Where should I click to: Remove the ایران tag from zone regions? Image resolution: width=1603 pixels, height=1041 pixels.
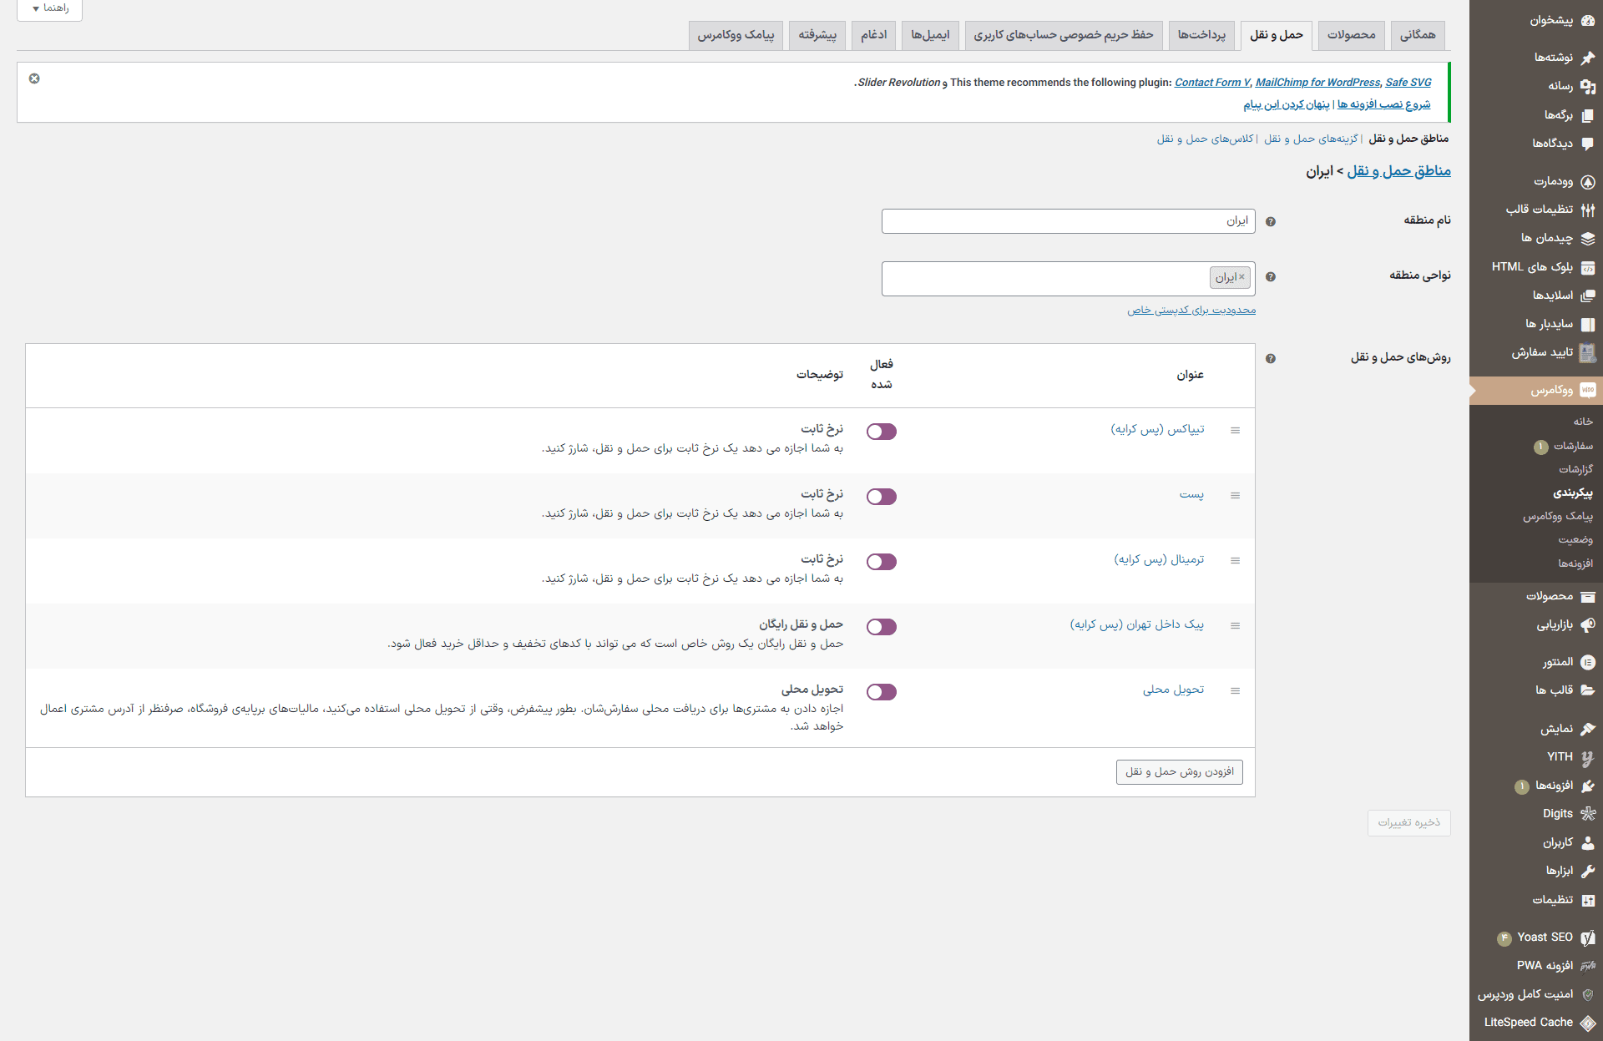1241,277
